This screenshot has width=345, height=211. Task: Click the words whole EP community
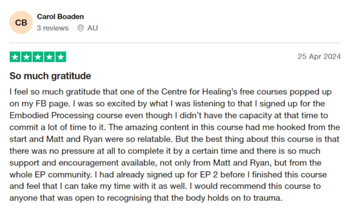50,175
